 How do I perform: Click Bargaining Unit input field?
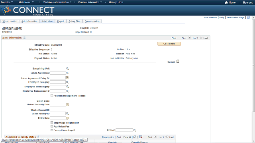(x=58, y=69)
